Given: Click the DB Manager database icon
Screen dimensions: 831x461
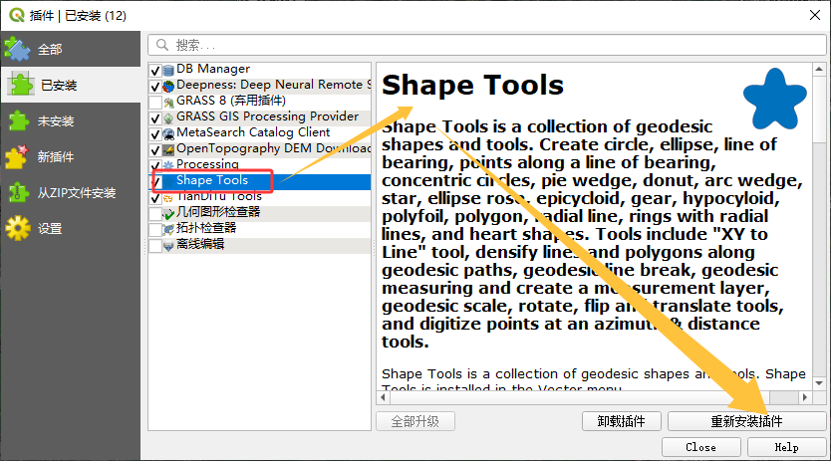Looking at the screenshot, I should (168, 71).
